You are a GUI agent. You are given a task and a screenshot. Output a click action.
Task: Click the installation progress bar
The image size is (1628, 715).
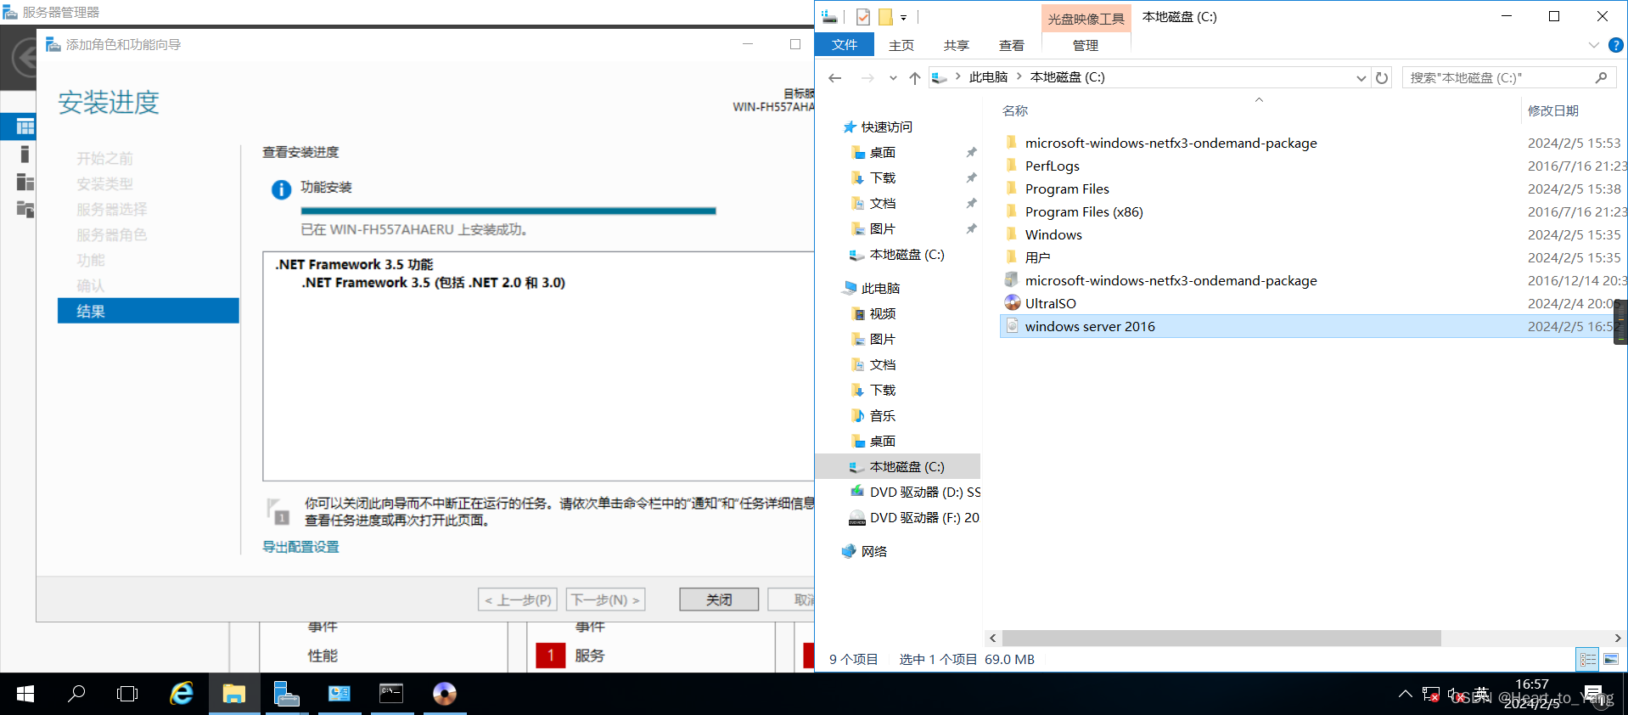click(x=508, y=211)
